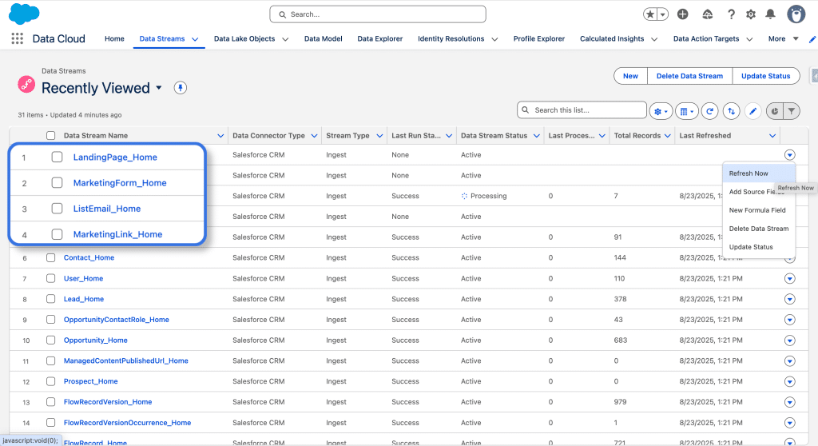Click the Trailhead guidance icon
Viewport: 818px width, 446px height.
tap(707, 14)
